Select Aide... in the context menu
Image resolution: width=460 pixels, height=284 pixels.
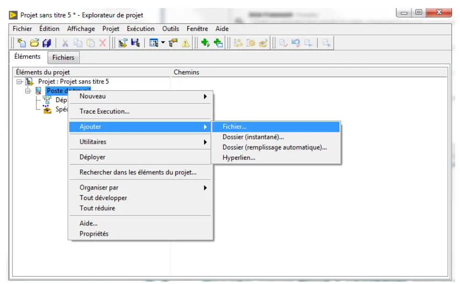point(140,223)
